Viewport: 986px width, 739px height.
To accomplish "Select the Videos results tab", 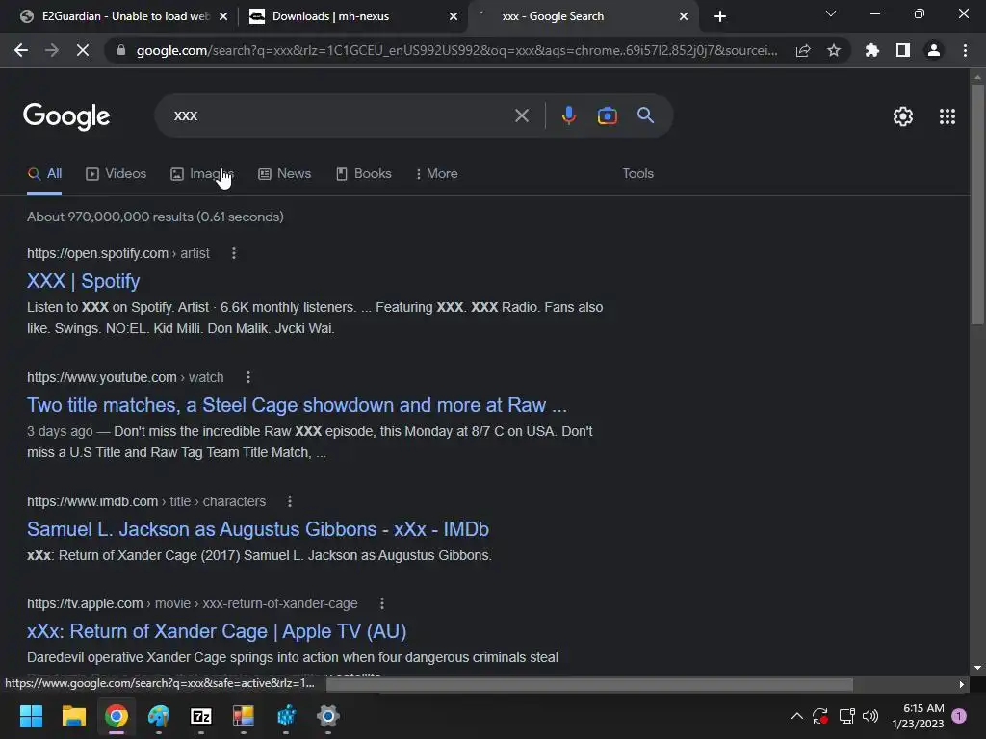I will [x=116, y=173].
